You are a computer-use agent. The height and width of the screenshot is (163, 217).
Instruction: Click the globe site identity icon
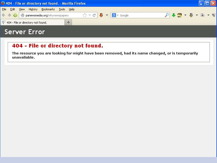pyautogui.click(x=23, y=15)
